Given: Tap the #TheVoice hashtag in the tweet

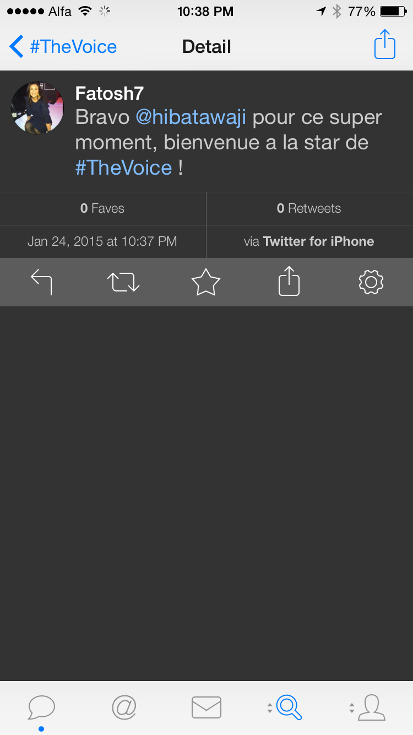Looking at the screenshot, I should (x=123, y=167).
